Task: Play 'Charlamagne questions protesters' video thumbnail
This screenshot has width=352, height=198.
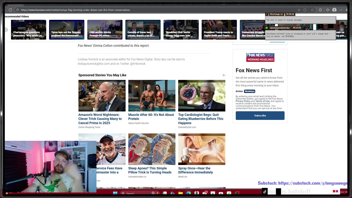Action: tap(29, 30)
